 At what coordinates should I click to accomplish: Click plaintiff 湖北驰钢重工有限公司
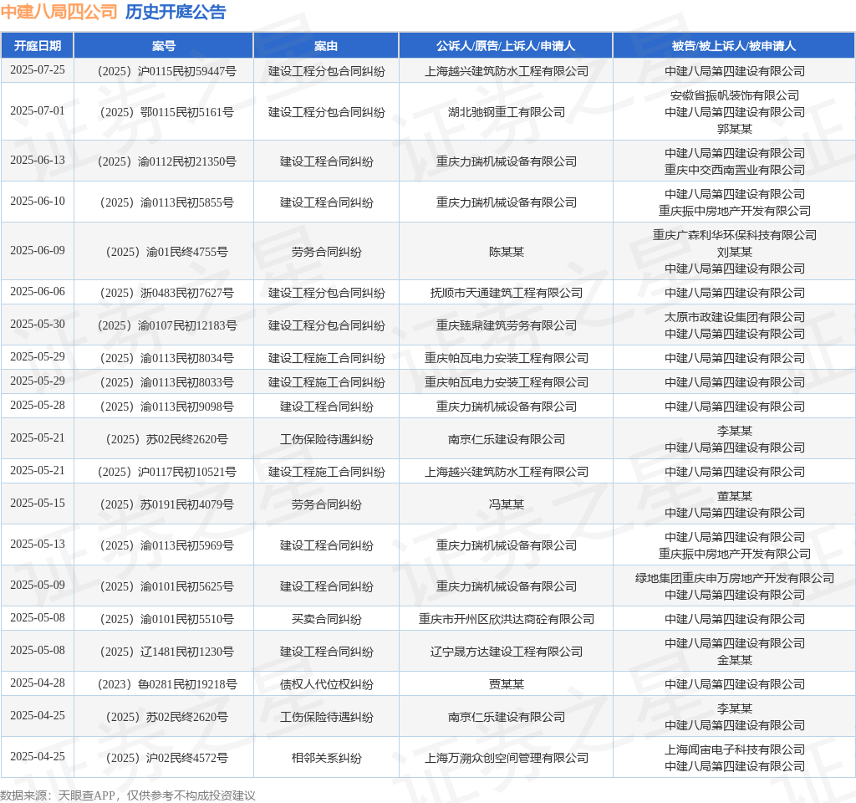coord(506,112)
